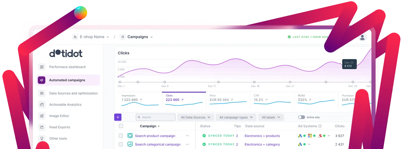
Task: Select the ROAS metric tab
Action: tap(316, 100)
